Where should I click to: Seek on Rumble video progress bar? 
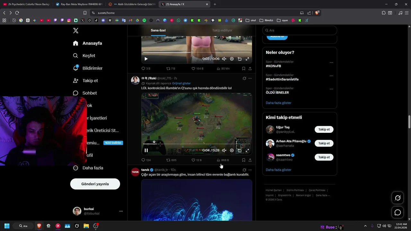coord(197,144)
